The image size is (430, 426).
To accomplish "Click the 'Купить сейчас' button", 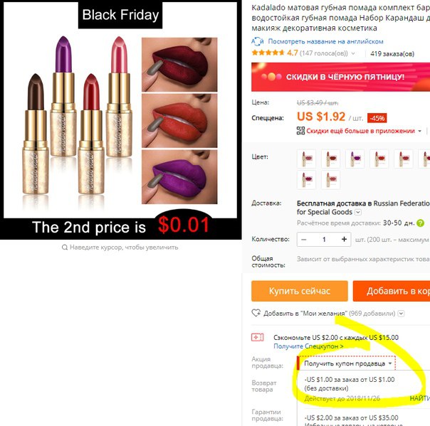I will 300,291.
